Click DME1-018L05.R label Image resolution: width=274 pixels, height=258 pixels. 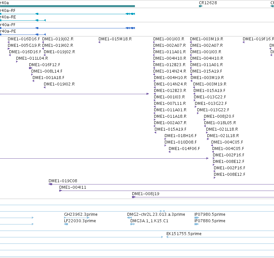[220, 123]
